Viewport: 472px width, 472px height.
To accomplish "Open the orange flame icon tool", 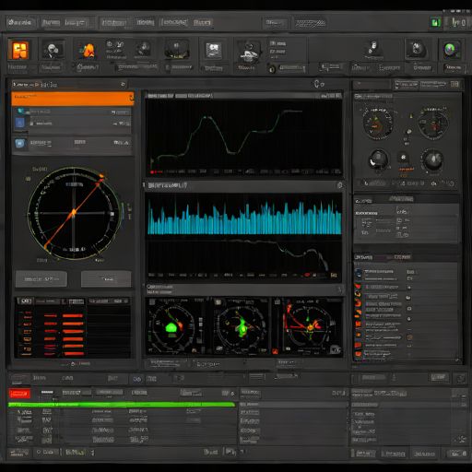I will [x=88, y=50].
